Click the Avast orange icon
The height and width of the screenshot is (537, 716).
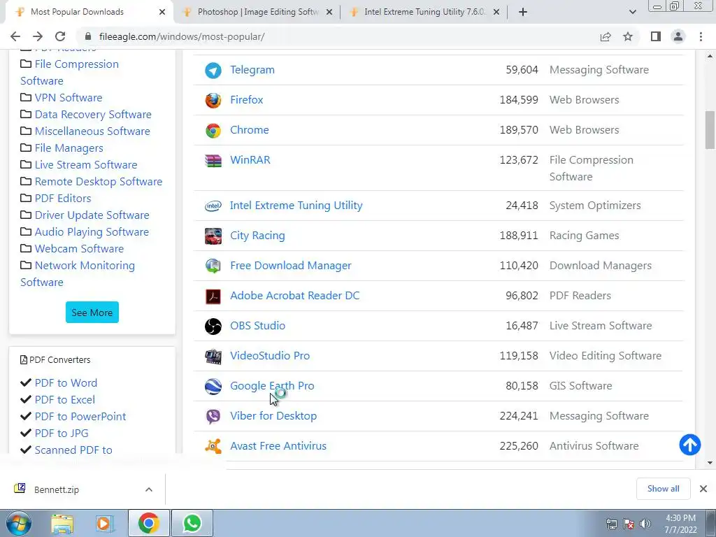[213, 446]
